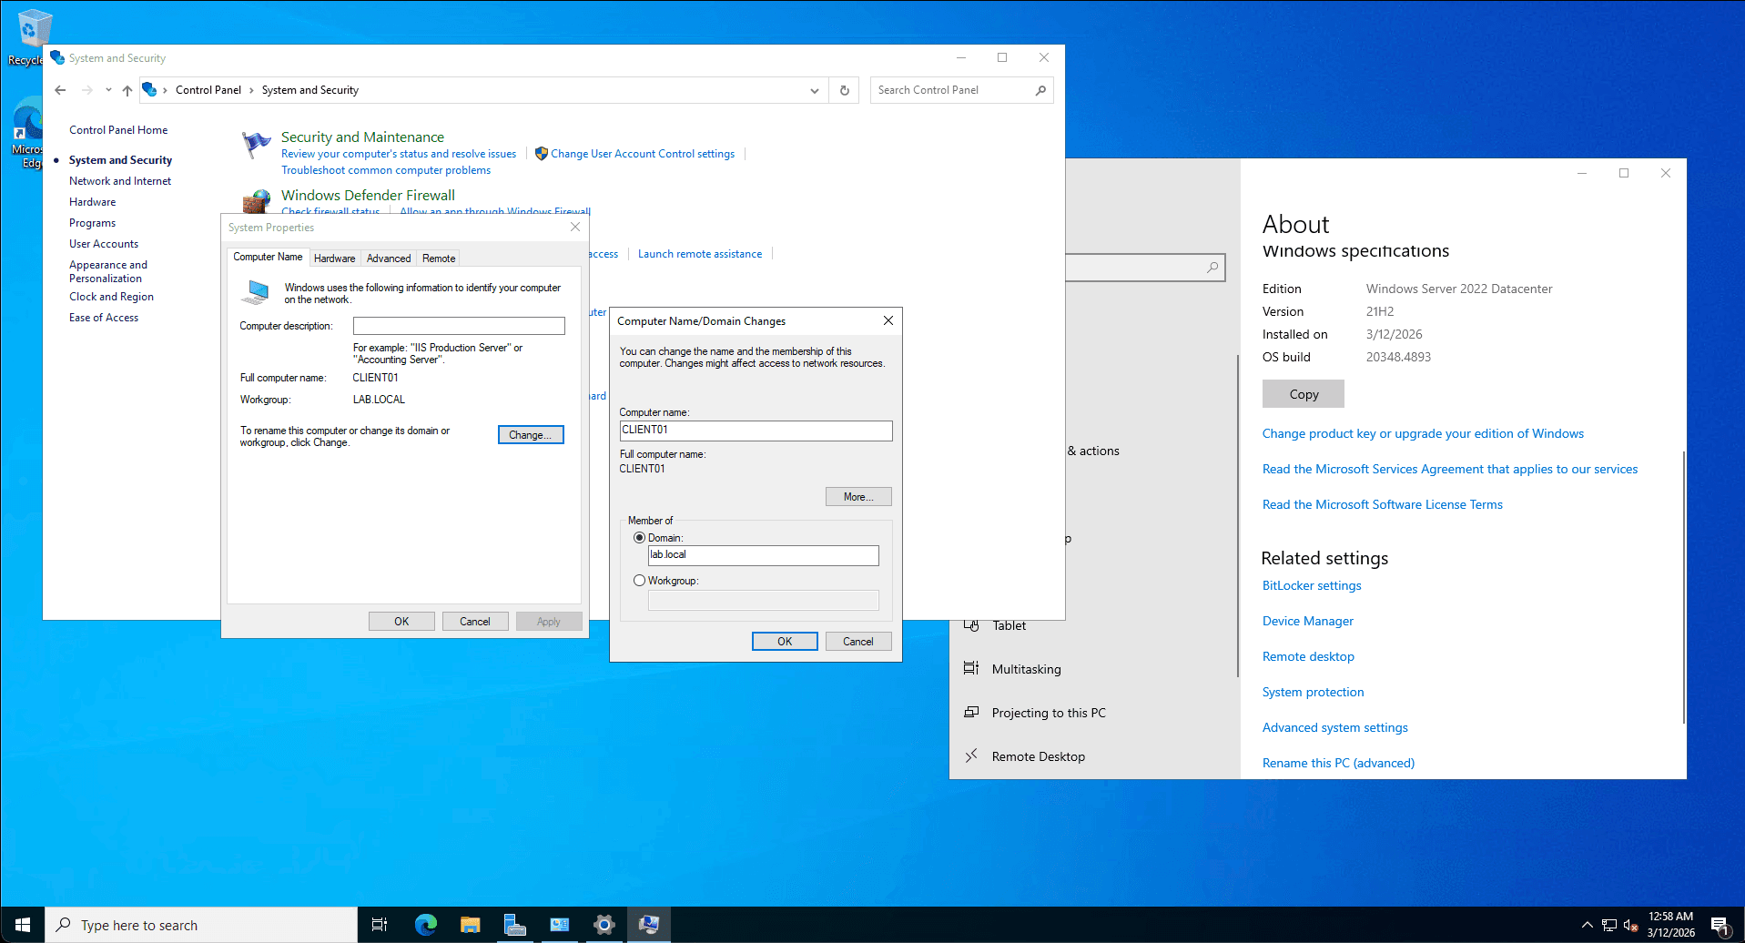Show hidden system tray icons
This screenshot has height=943, width=1745.
1587,925
